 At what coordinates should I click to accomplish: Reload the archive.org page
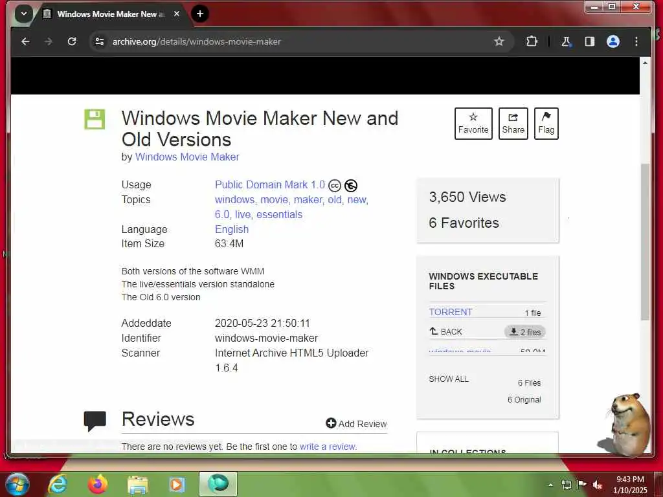[72, 41]
